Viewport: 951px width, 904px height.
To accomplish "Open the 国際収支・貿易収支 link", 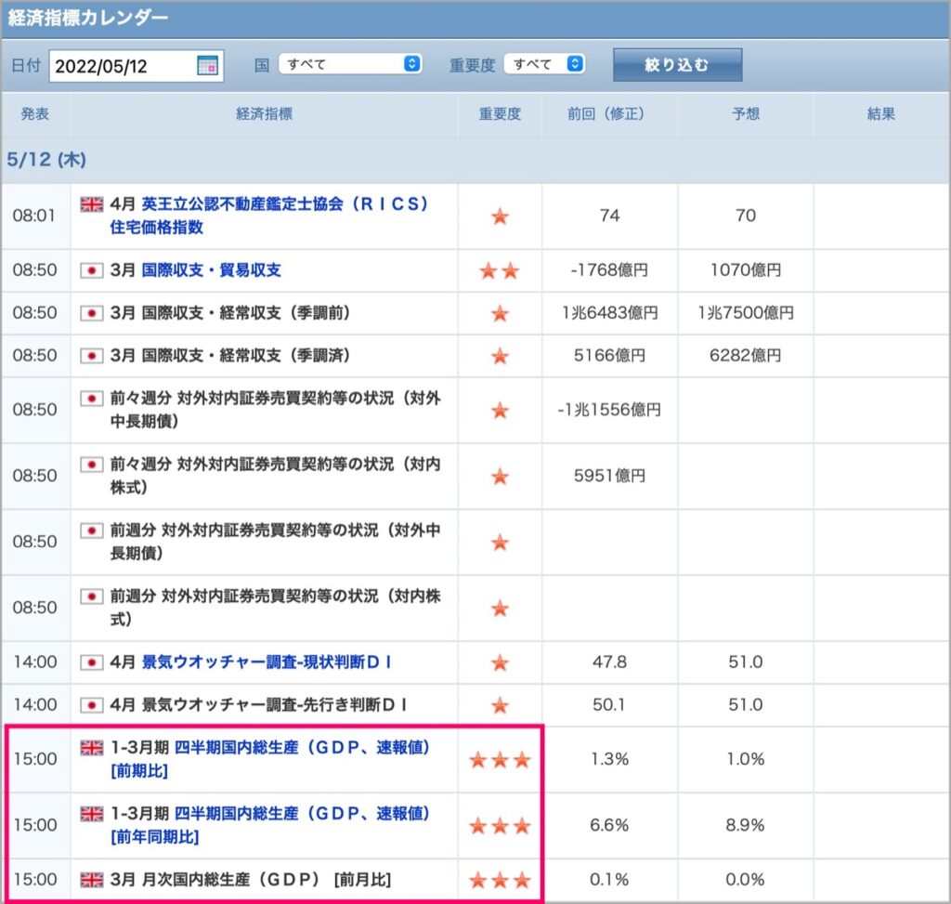I will point(211,270).
